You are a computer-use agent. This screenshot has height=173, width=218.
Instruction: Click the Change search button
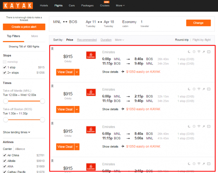198,23
